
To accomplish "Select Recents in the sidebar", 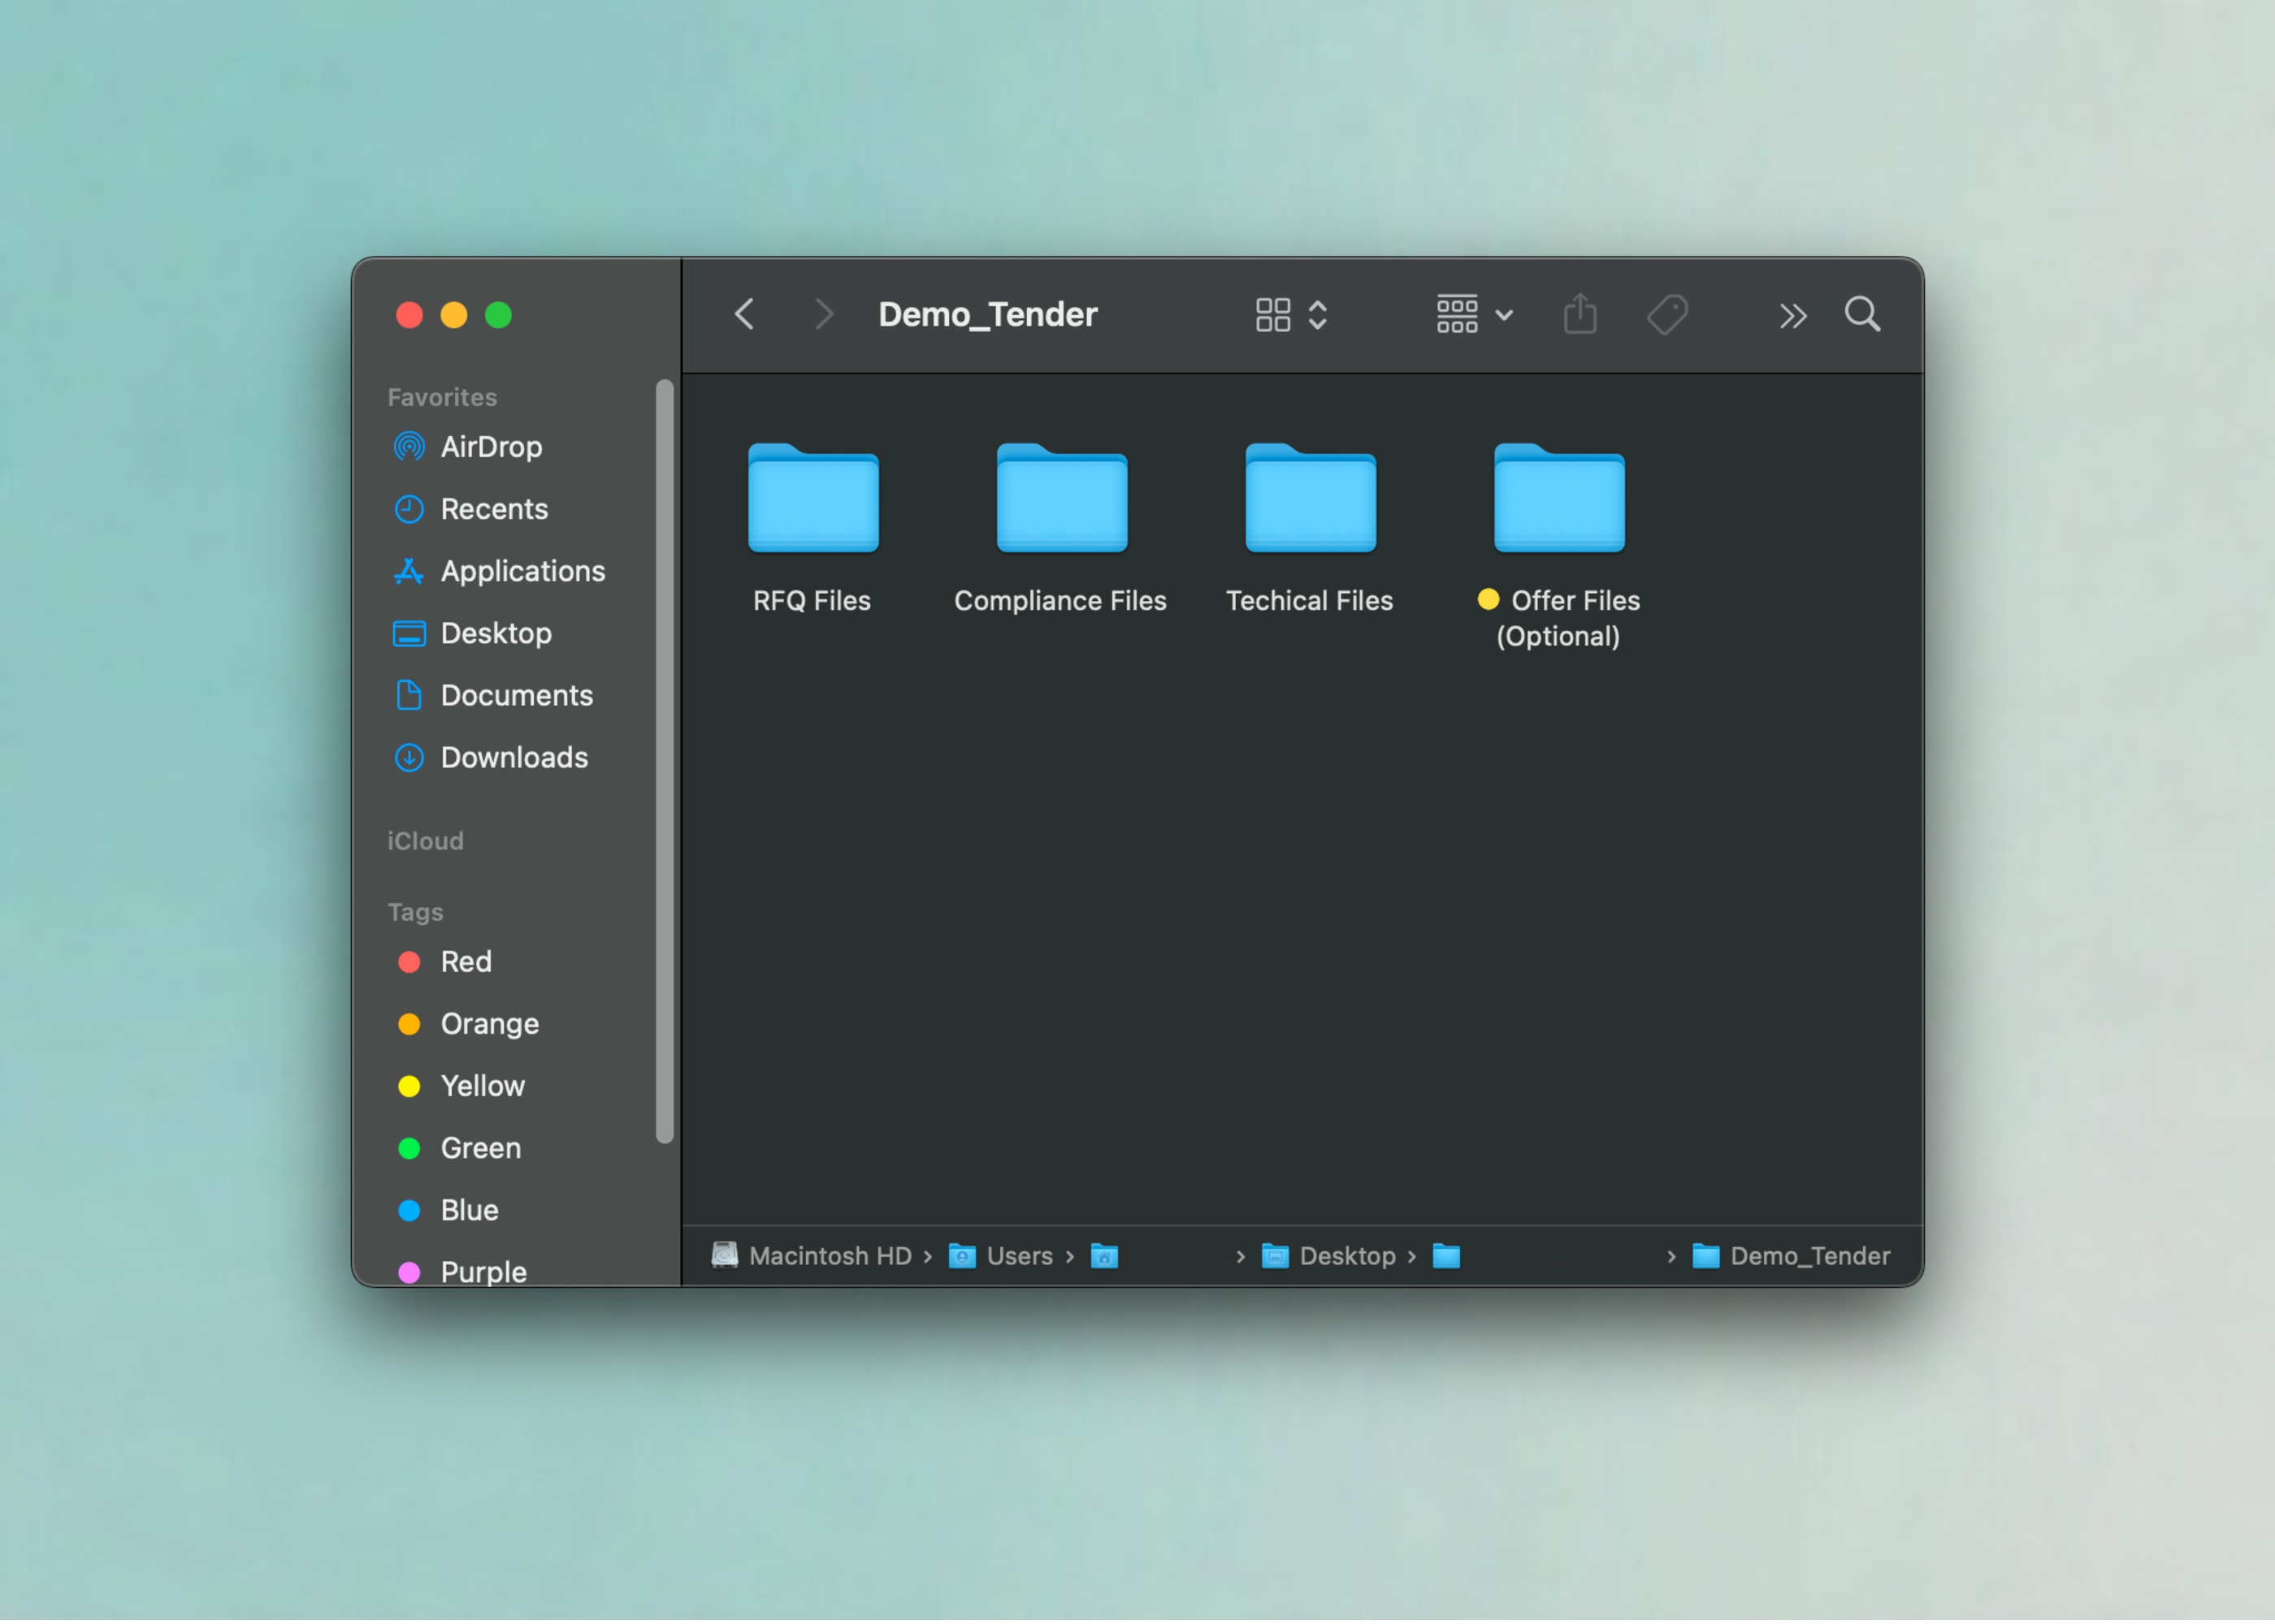I will 493,509.
